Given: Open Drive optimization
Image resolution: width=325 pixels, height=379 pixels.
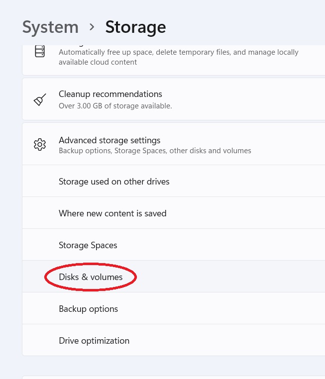Looking at the screenshot, I should (174, 340).
